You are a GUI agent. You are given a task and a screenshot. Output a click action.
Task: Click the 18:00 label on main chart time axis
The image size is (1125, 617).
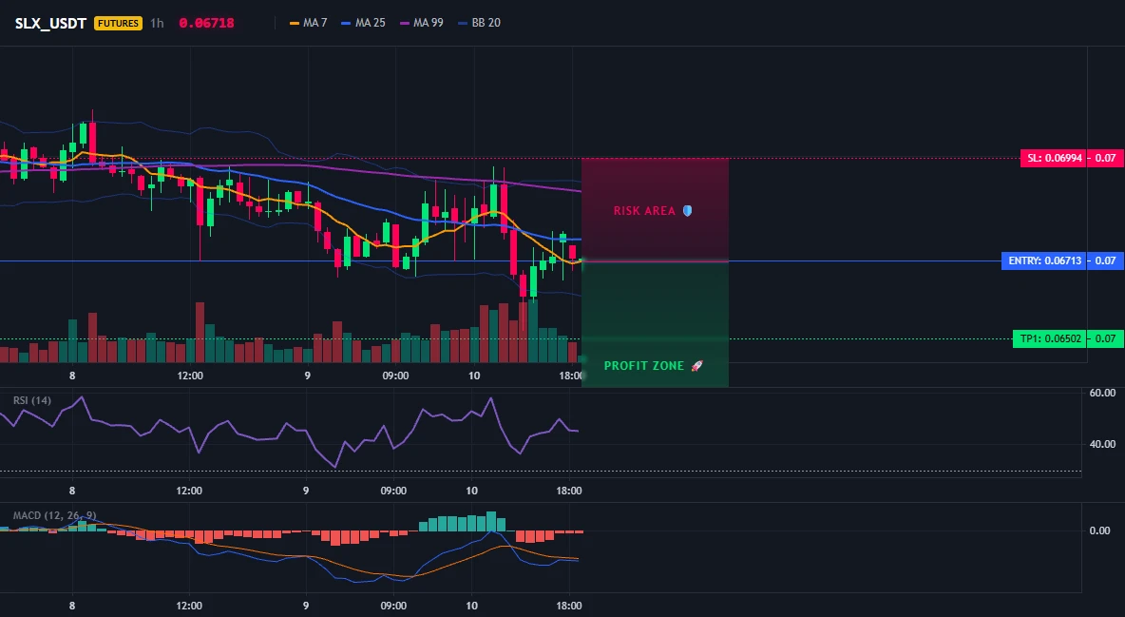click(x=571, y=376)
